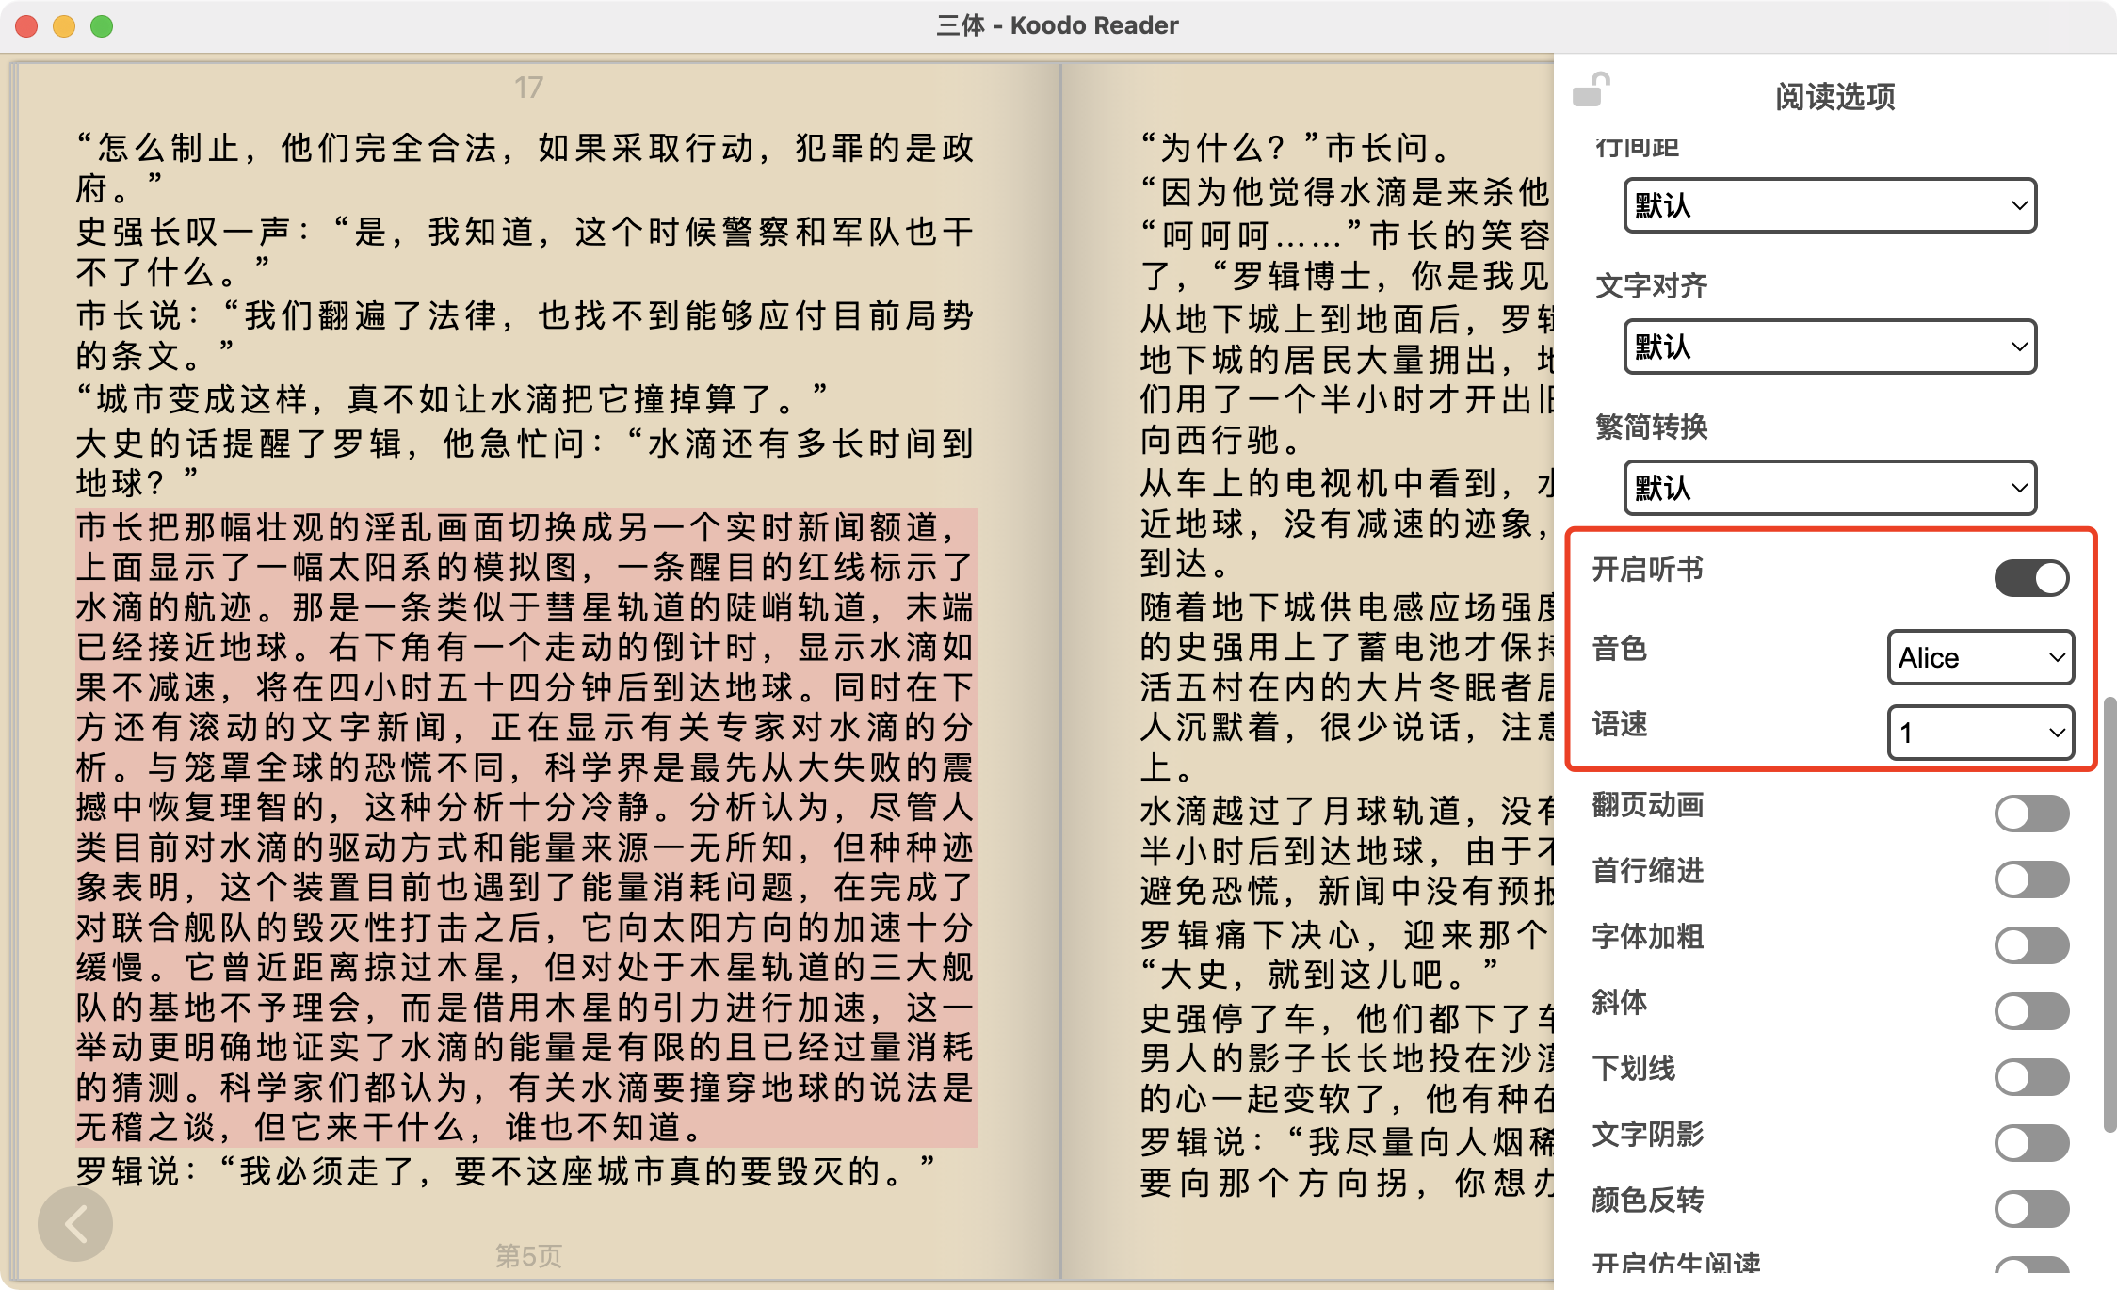
Task: Click the 文字对齐 label
Action: pos(1651,285)
